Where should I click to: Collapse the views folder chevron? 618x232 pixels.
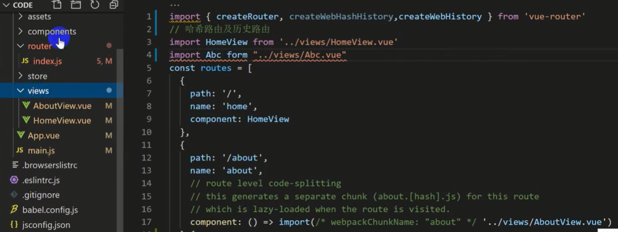(21, 91)
